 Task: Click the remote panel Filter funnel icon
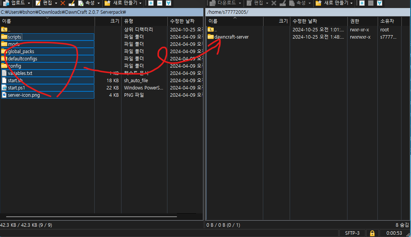(x=380, y=3)
